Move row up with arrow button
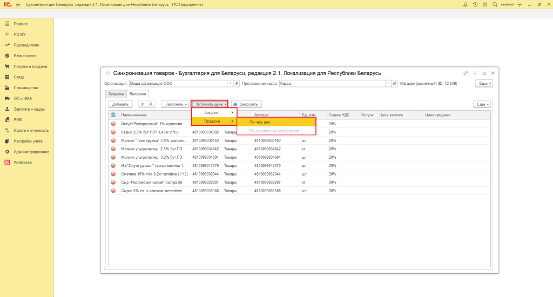553x297 pixels. coord(143,104)
